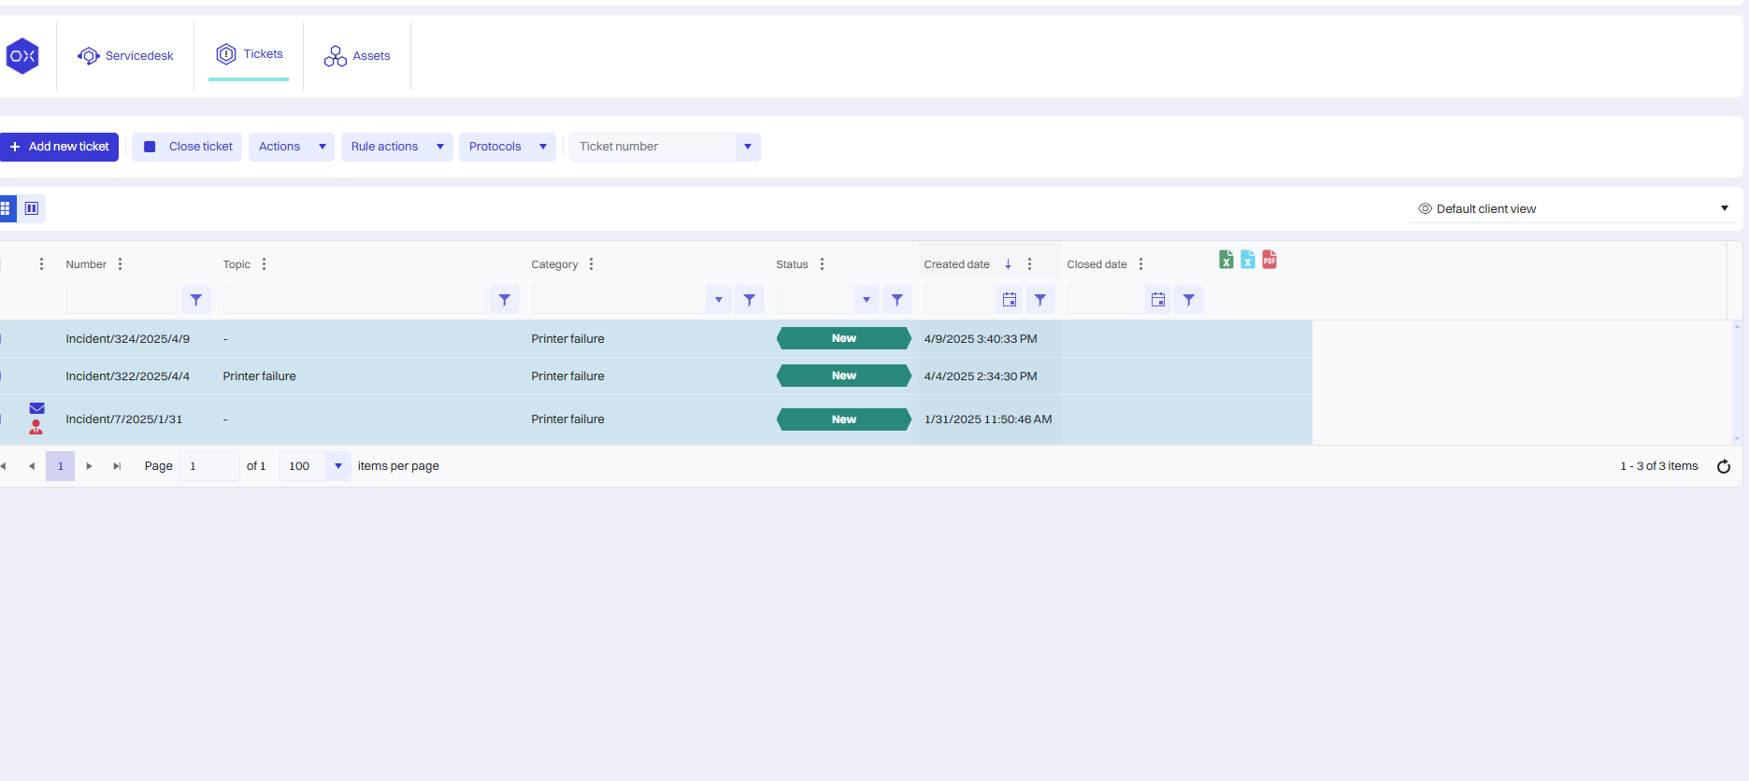Go to the Servicedesk tab
The width and height of the screenshot is (1749, 781).
tap(126, 56)
